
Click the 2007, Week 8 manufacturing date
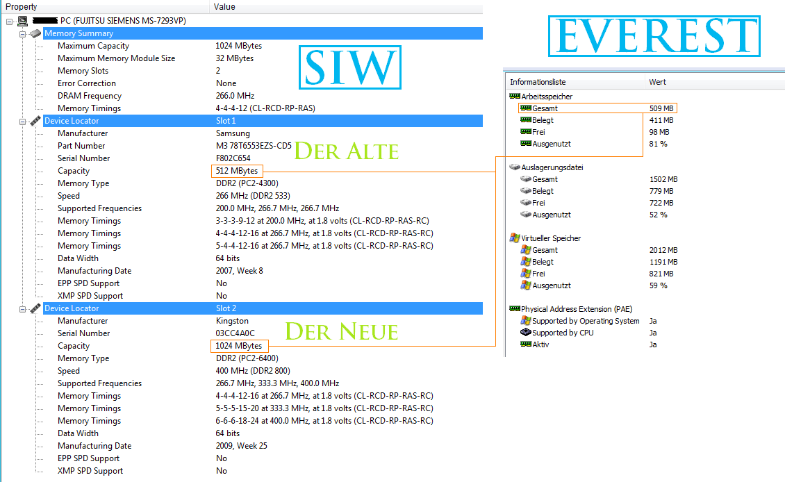239,271
